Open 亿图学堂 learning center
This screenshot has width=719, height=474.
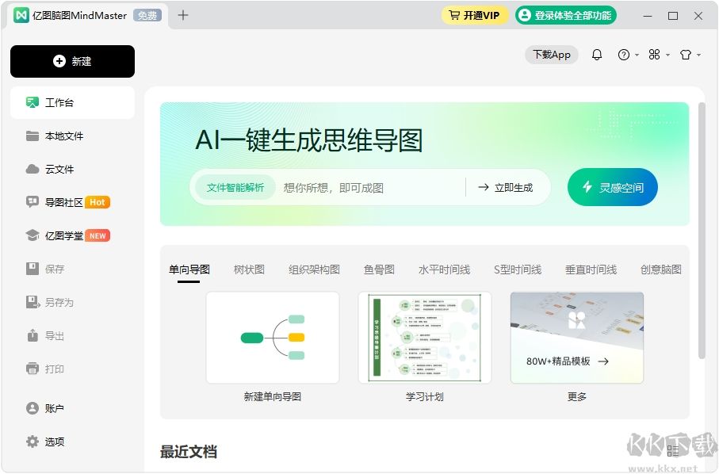63,235
